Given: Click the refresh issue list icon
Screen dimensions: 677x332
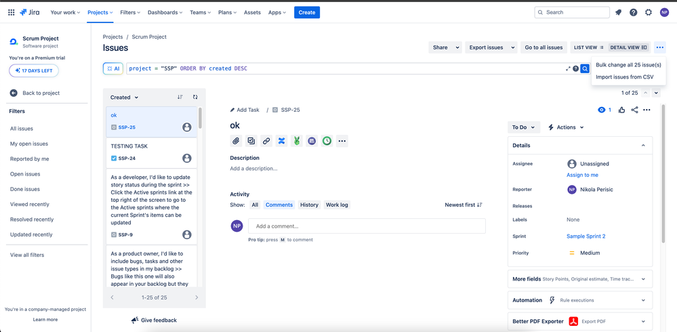Looking at the screenshot, I should coord(195,97).
